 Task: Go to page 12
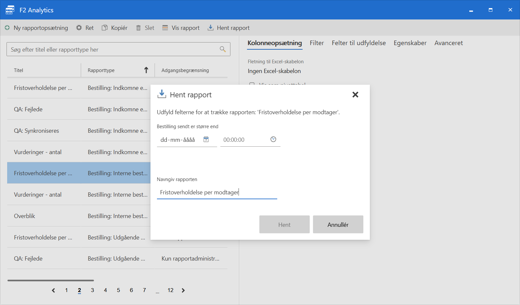[x=170, y=290]
